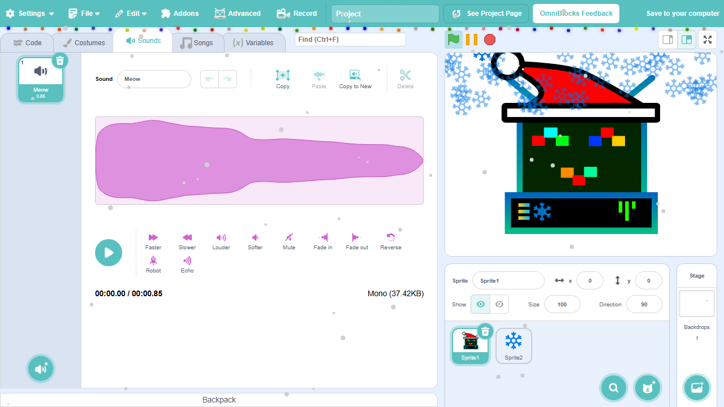The height and width of the screenshot is (407, 724).
Task: Open the Record menu
Action: (x=297, y=14)
